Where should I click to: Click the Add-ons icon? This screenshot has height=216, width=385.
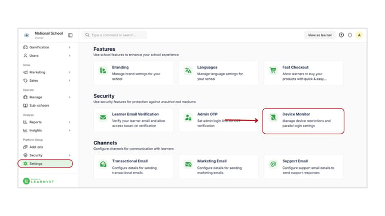[25, 147]
